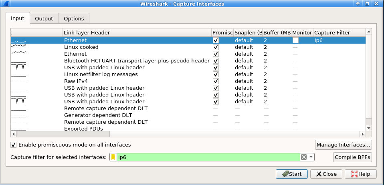Click the Capture Filter column header

(340, 32)
